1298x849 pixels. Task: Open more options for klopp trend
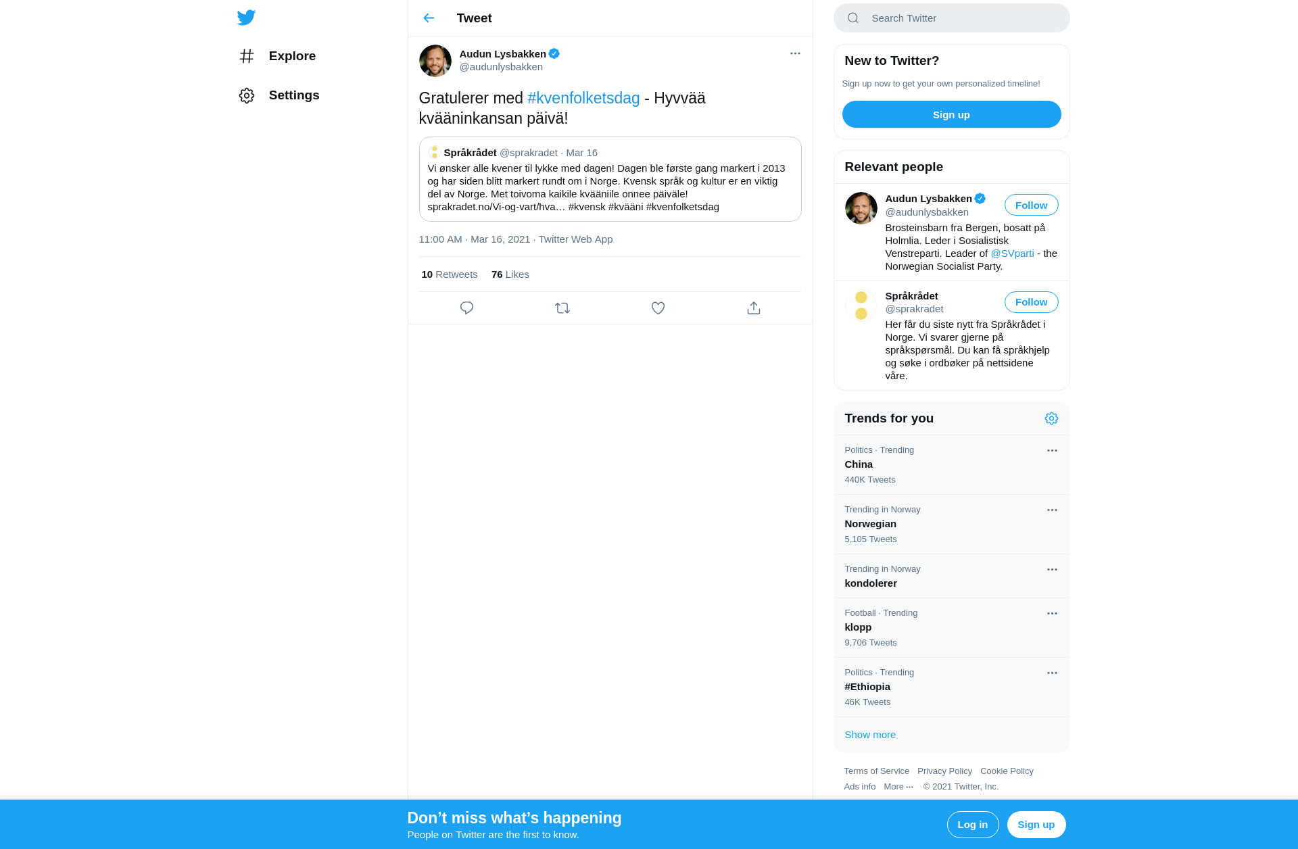point(1052,614)
